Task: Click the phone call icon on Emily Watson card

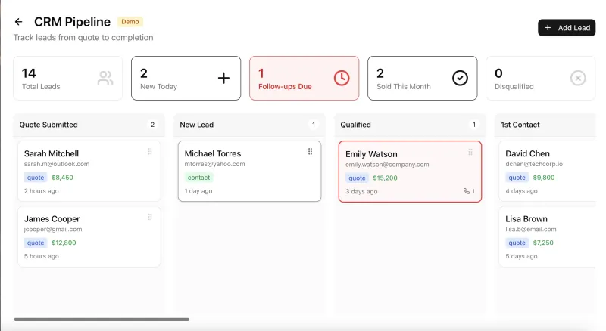Action: [467, 191]
